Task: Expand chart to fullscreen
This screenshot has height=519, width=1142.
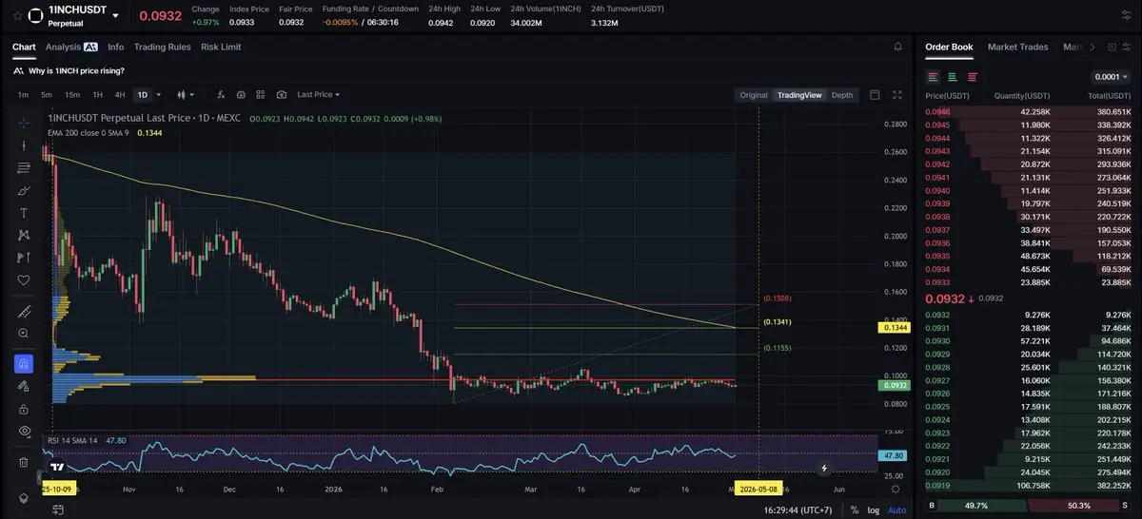Action: tap(896, 95)
